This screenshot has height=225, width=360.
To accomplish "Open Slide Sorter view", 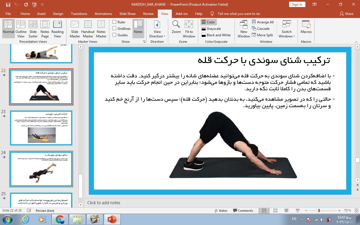I will click(x=33, y=29).
